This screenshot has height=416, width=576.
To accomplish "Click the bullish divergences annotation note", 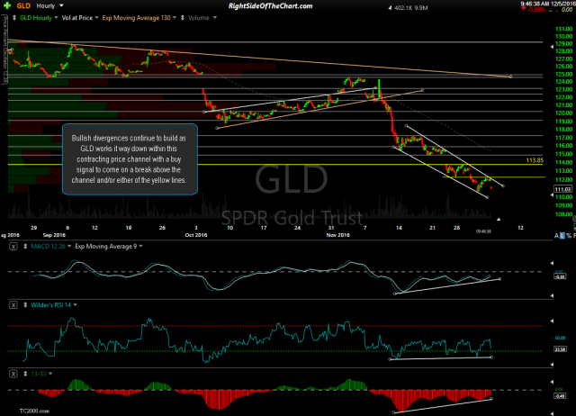I will 130,159.
